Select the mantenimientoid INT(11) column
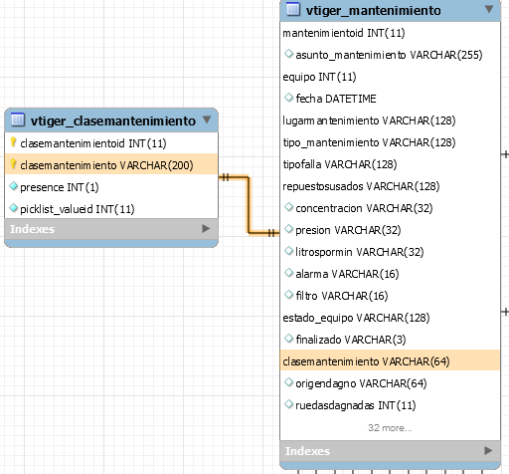Screen dimensions: 509x474 coord(390,33)
